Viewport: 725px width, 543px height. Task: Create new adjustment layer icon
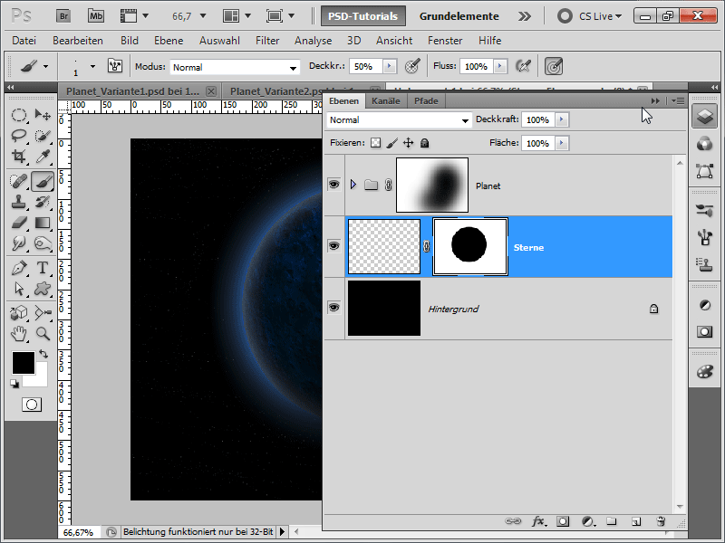(x=587, y=521)
